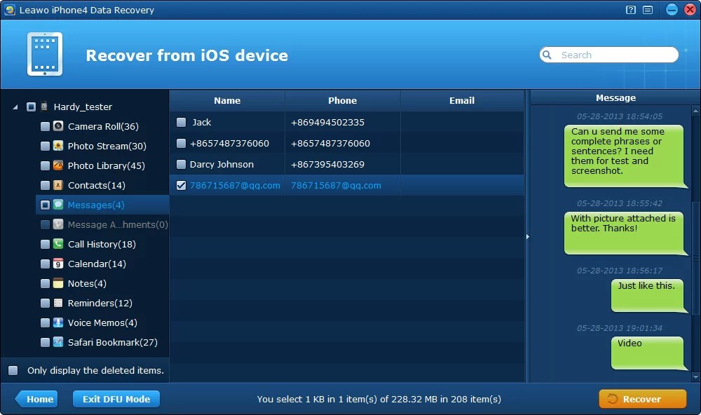The height and width of the screenshot is (415, 701).
Task: Click the panel collapse arrow beside the list
Action: coord(526,237)
